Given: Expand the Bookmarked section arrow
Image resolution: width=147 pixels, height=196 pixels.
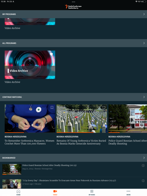Looking at the screenshot, I should point(144,158).
